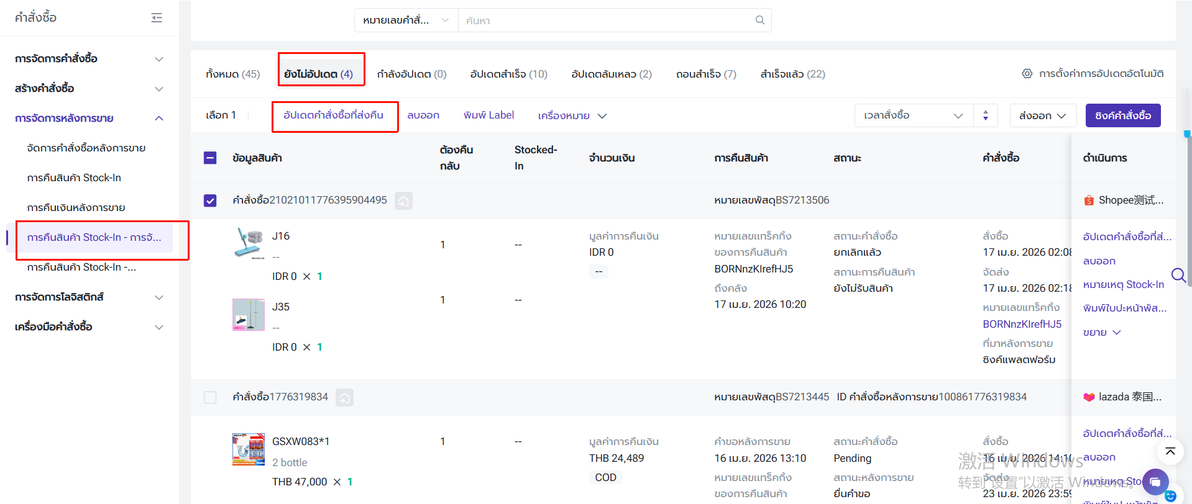Viewport: 1192px width, 504px height.
Task: Click the search magnifier icon
Action: (759, 20)
